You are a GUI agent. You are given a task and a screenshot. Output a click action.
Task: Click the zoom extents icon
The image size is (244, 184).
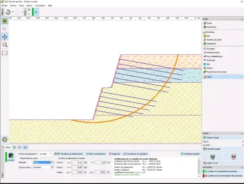pos(5,53)
